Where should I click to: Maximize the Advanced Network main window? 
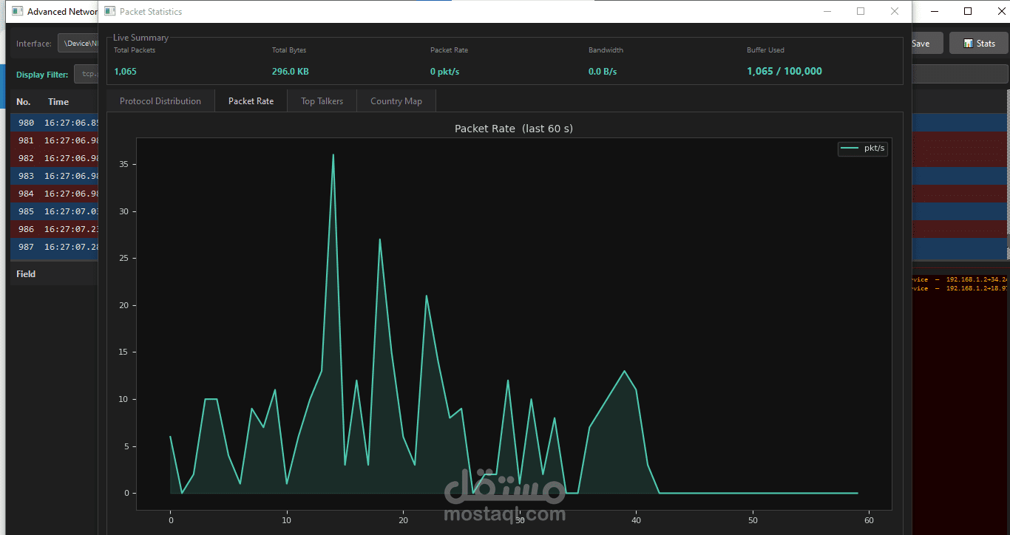[x=968, y=11]
